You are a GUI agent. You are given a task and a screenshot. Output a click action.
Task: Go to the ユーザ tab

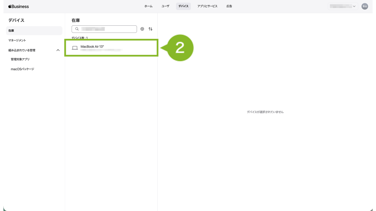pyautogui.click(x=165, y=6)
